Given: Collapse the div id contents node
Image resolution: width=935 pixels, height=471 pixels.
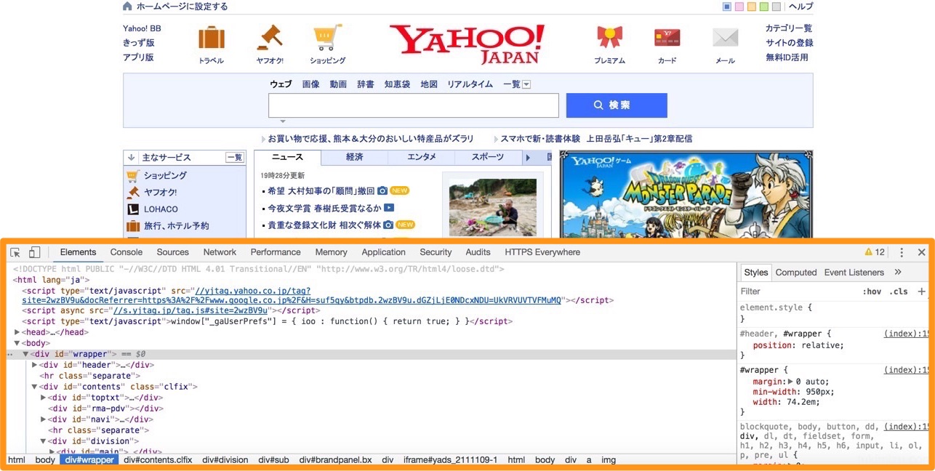Looking at the screenshot, I should (34, 387).
